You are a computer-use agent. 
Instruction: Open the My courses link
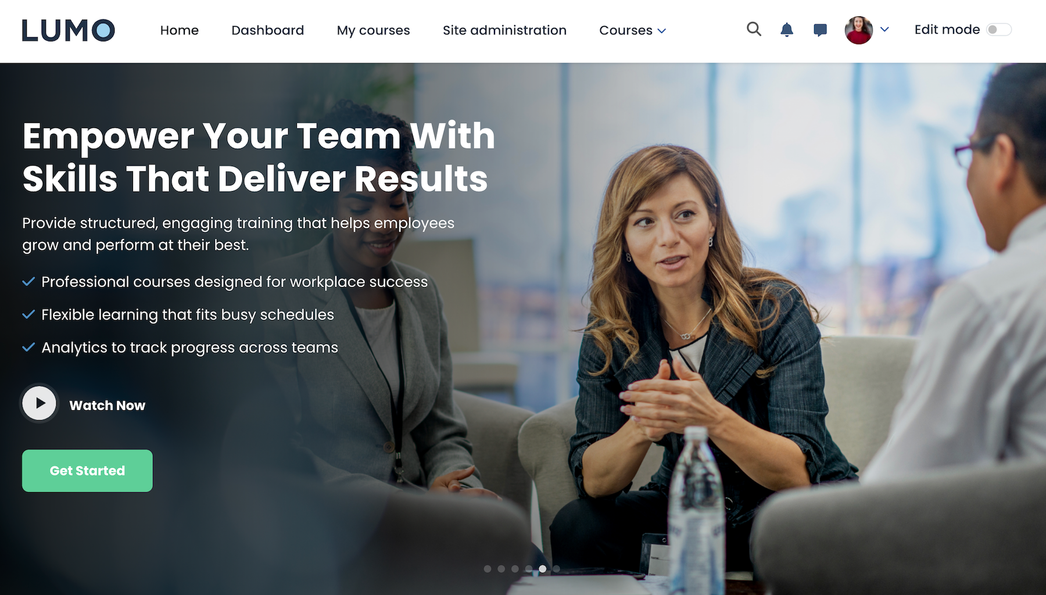coord(373,30)
